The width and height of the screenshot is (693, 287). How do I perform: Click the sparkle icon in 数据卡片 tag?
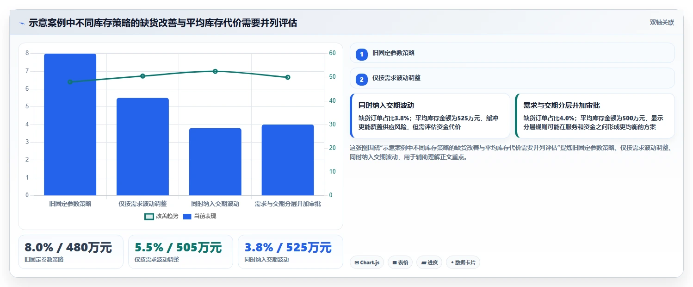pos(452,262)
